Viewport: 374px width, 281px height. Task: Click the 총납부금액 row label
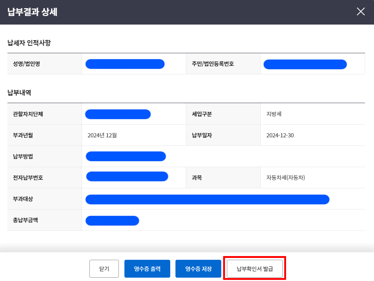[x=26, y=220]
